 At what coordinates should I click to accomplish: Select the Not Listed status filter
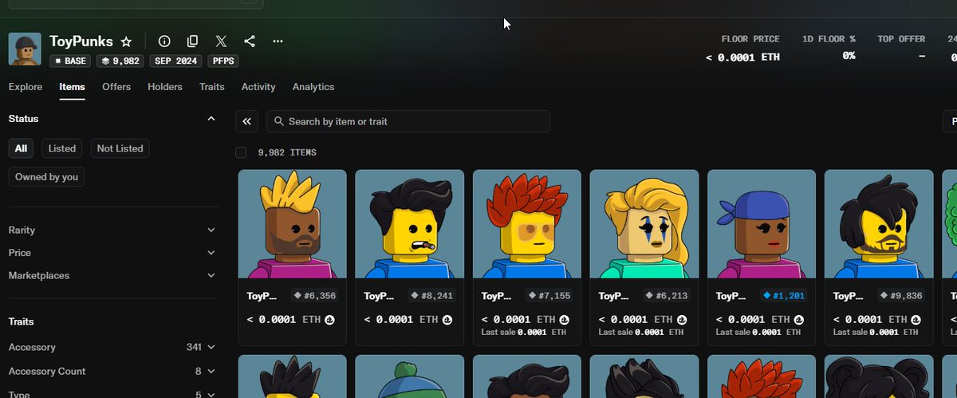120,148
